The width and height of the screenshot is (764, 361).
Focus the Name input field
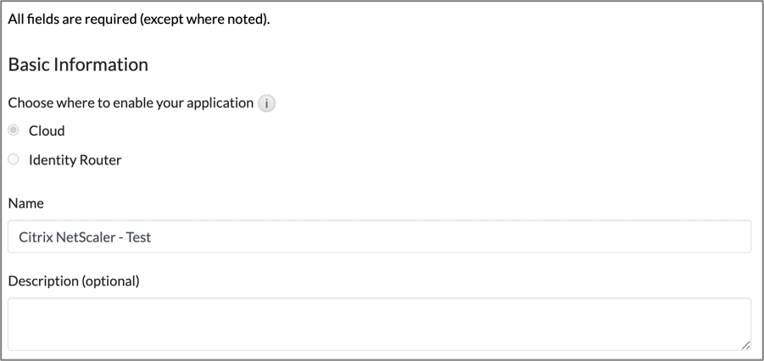[x=380, y=236]
